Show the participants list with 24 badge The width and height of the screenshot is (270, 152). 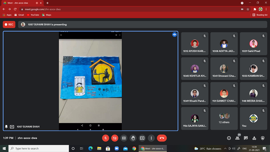(x=237, y=138)
